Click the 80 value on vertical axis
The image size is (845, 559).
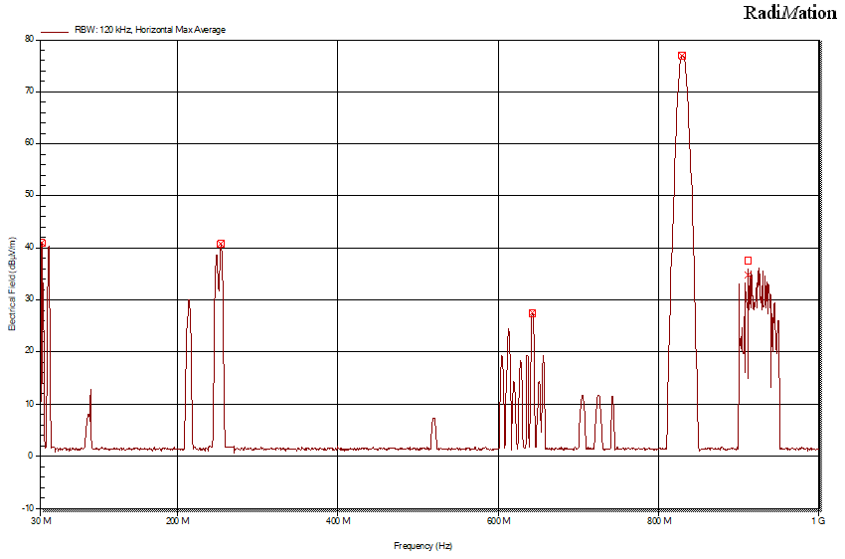coord(29,39)
